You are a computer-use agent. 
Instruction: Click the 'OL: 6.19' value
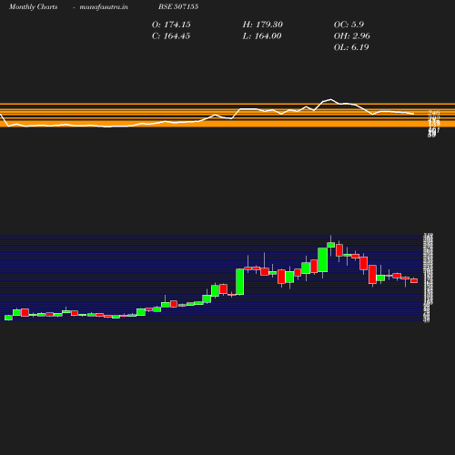[x=351, y=47]
